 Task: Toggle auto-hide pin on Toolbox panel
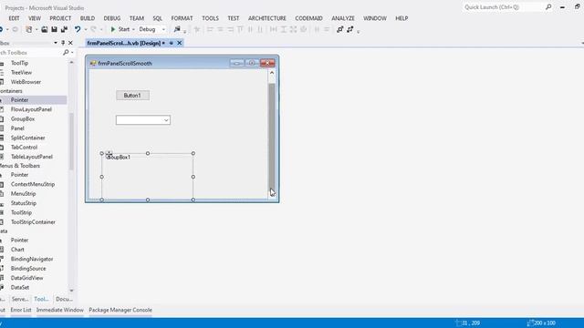coord(63,43)
